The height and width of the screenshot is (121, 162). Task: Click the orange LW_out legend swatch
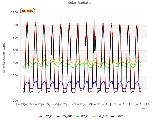coord(94,116)
